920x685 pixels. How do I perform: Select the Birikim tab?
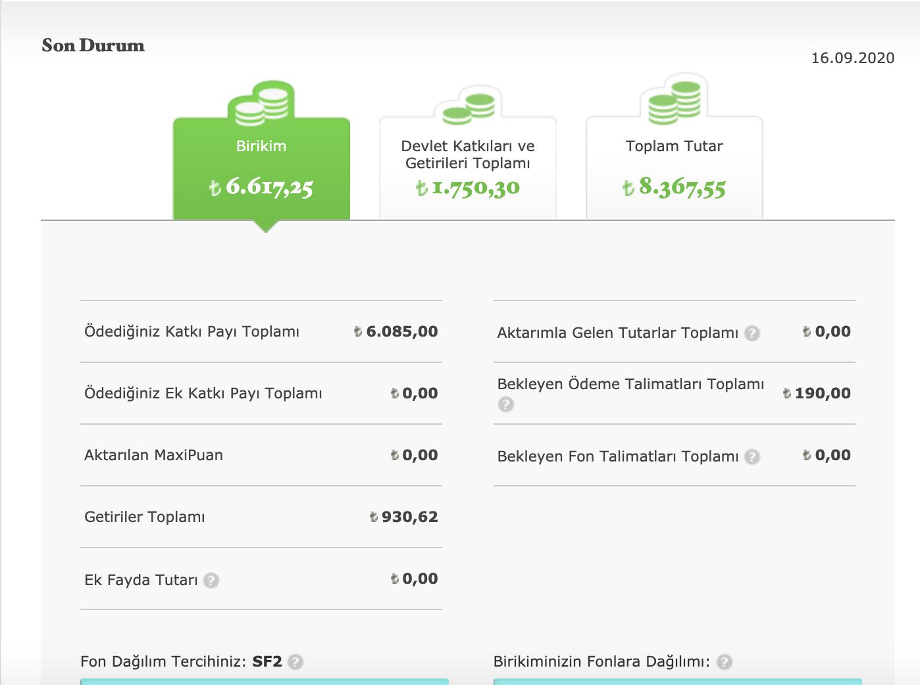pos(261,168)
